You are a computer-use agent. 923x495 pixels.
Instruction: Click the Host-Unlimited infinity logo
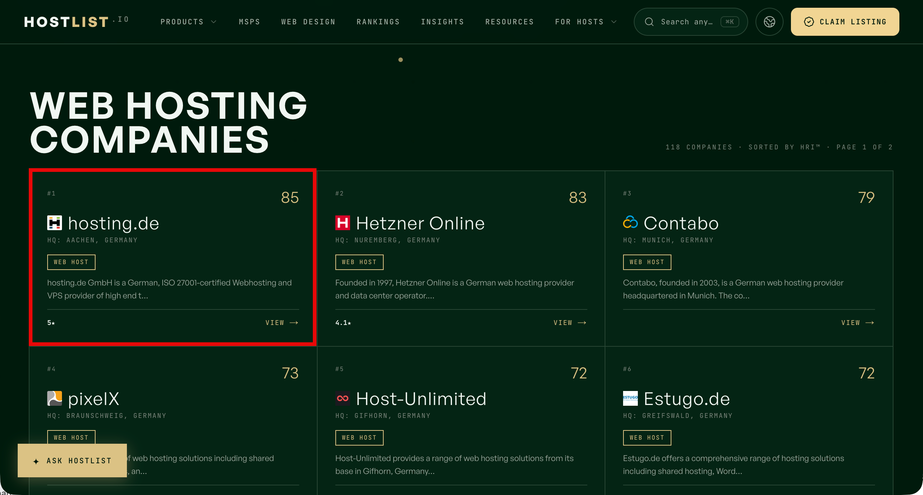pyautogui.click(x=342, y=398)
